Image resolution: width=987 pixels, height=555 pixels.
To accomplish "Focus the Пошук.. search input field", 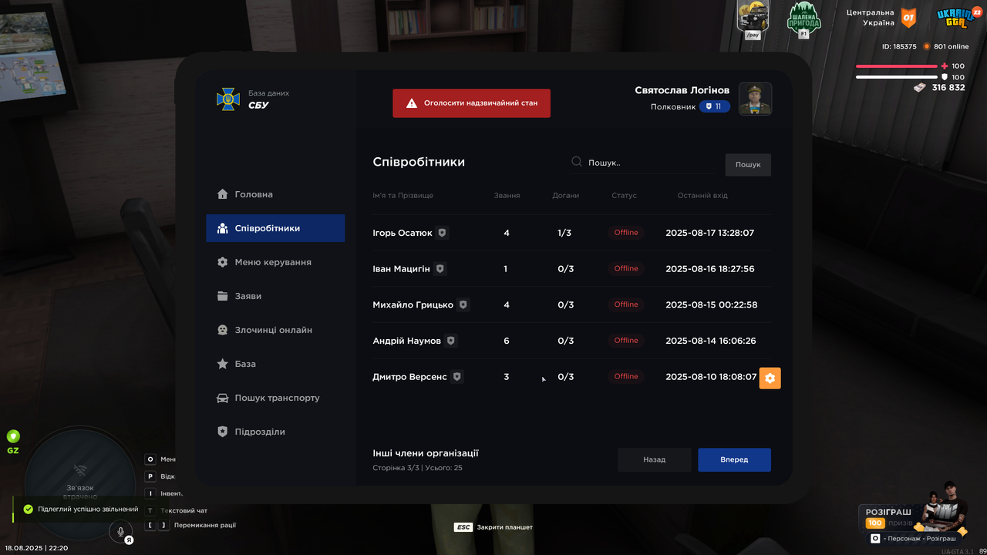I will tap(645, 163).
